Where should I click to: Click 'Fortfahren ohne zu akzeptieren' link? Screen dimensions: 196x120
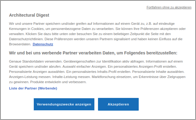click(x=169, y=7)
